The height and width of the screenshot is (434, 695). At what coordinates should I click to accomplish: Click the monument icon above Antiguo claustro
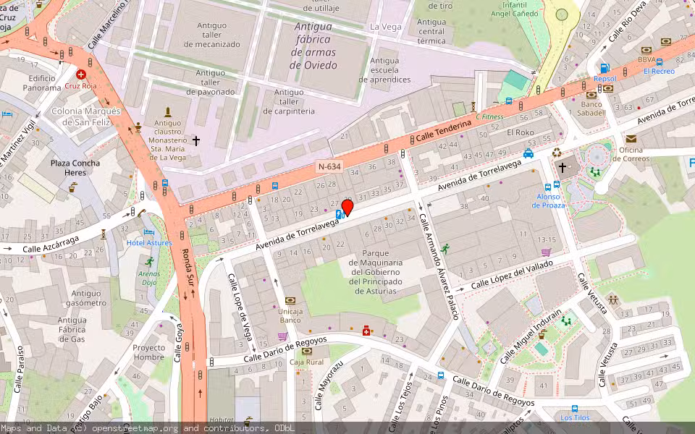click(x=167, y=112)
